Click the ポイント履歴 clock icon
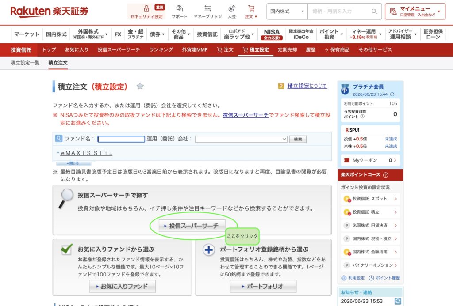This screenshot has height=306, width=453. coord(371,278)
